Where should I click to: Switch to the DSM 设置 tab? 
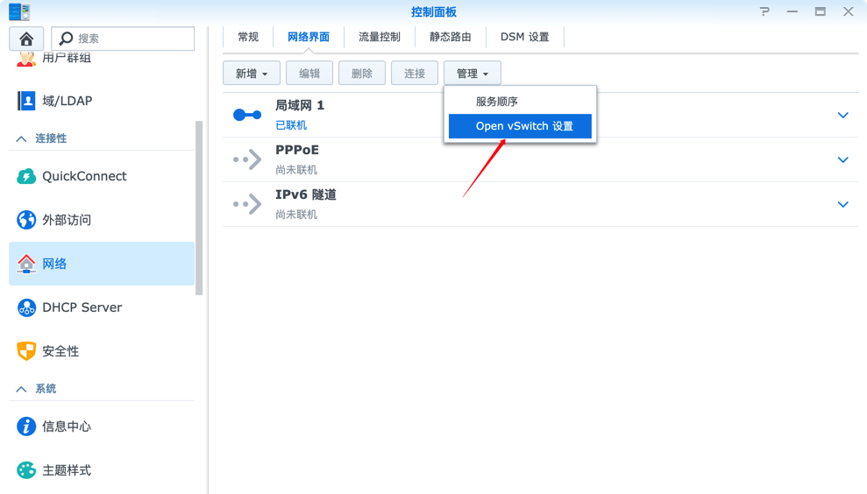525,37
